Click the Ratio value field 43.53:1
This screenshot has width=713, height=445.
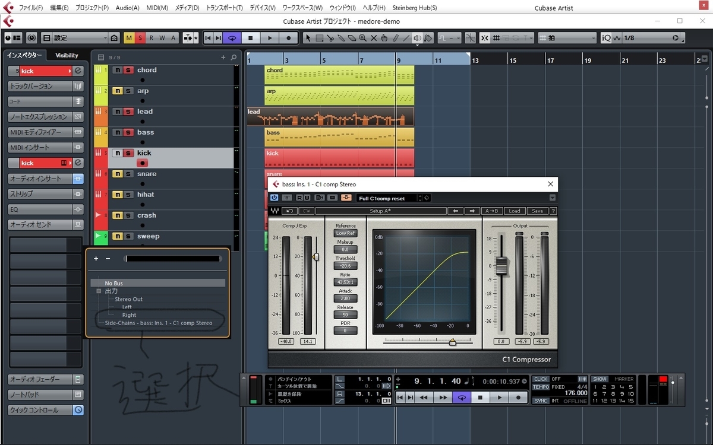pos(345,282)
